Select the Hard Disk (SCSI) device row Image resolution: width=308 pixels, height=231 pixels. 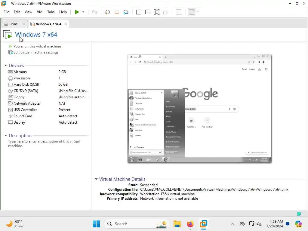coord(48,85)
